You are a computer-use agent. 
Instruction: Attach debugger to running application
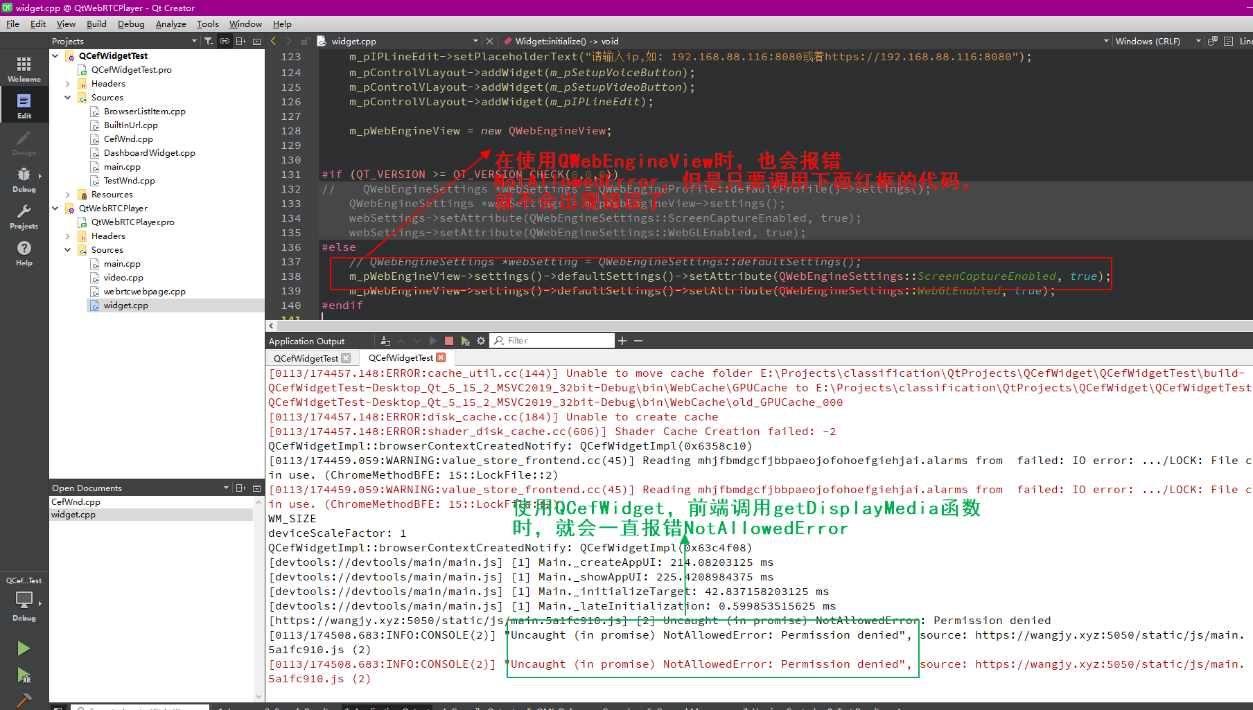click(465, 341)
